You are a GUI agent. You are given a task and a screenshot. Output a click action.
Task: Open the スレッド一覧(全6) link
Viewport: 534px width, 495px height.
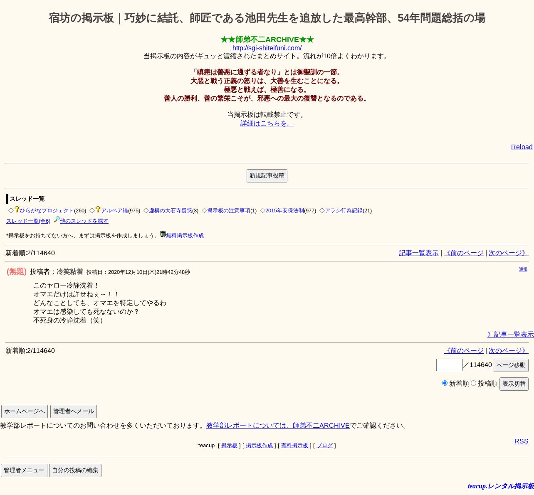click(28, 221)
